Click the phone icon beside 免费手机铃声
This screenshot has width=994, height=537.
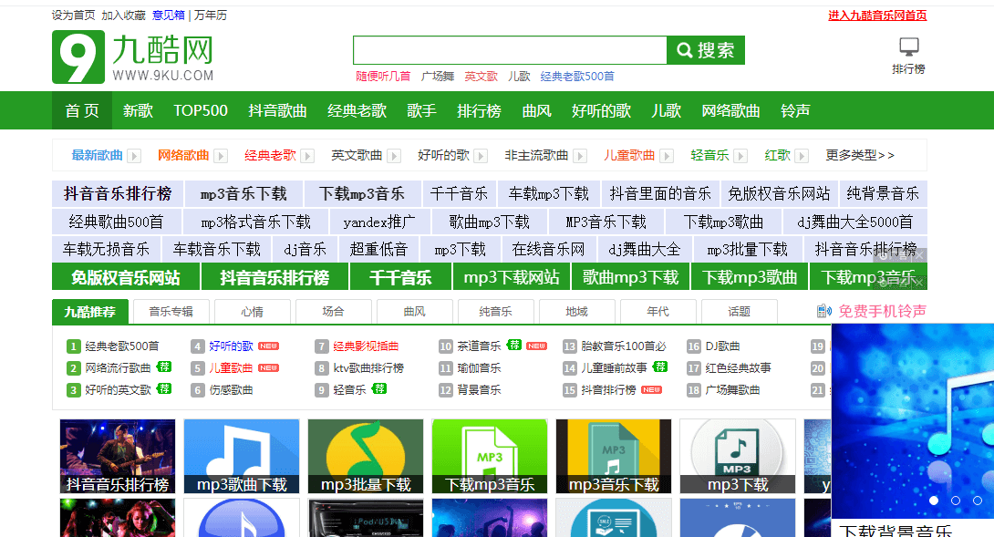point(820,310)
